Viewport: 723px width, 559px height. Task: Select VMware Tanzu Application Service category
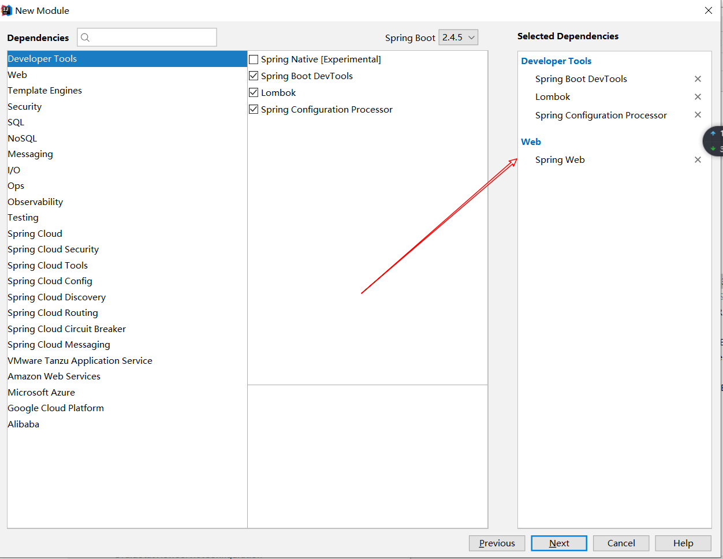pos(127,361)
